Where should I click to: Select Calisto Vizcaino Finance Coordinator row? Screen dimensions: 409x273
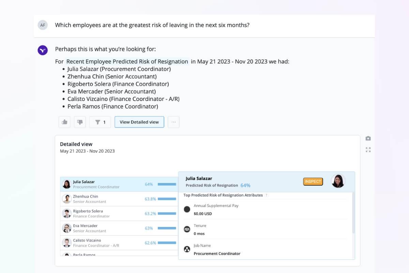tap(119, 243)
